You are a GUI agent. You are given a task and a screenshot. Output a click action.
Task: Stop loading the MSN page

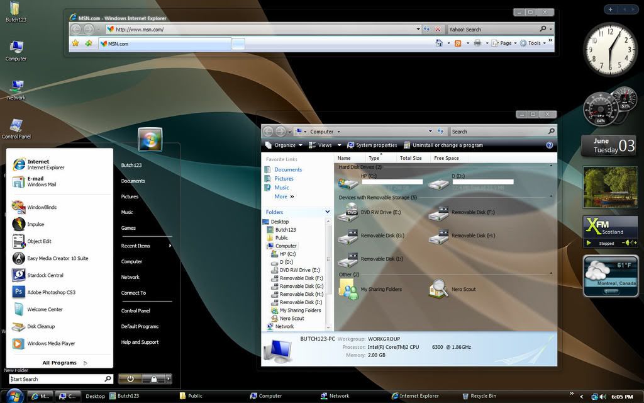coord(438,29)
